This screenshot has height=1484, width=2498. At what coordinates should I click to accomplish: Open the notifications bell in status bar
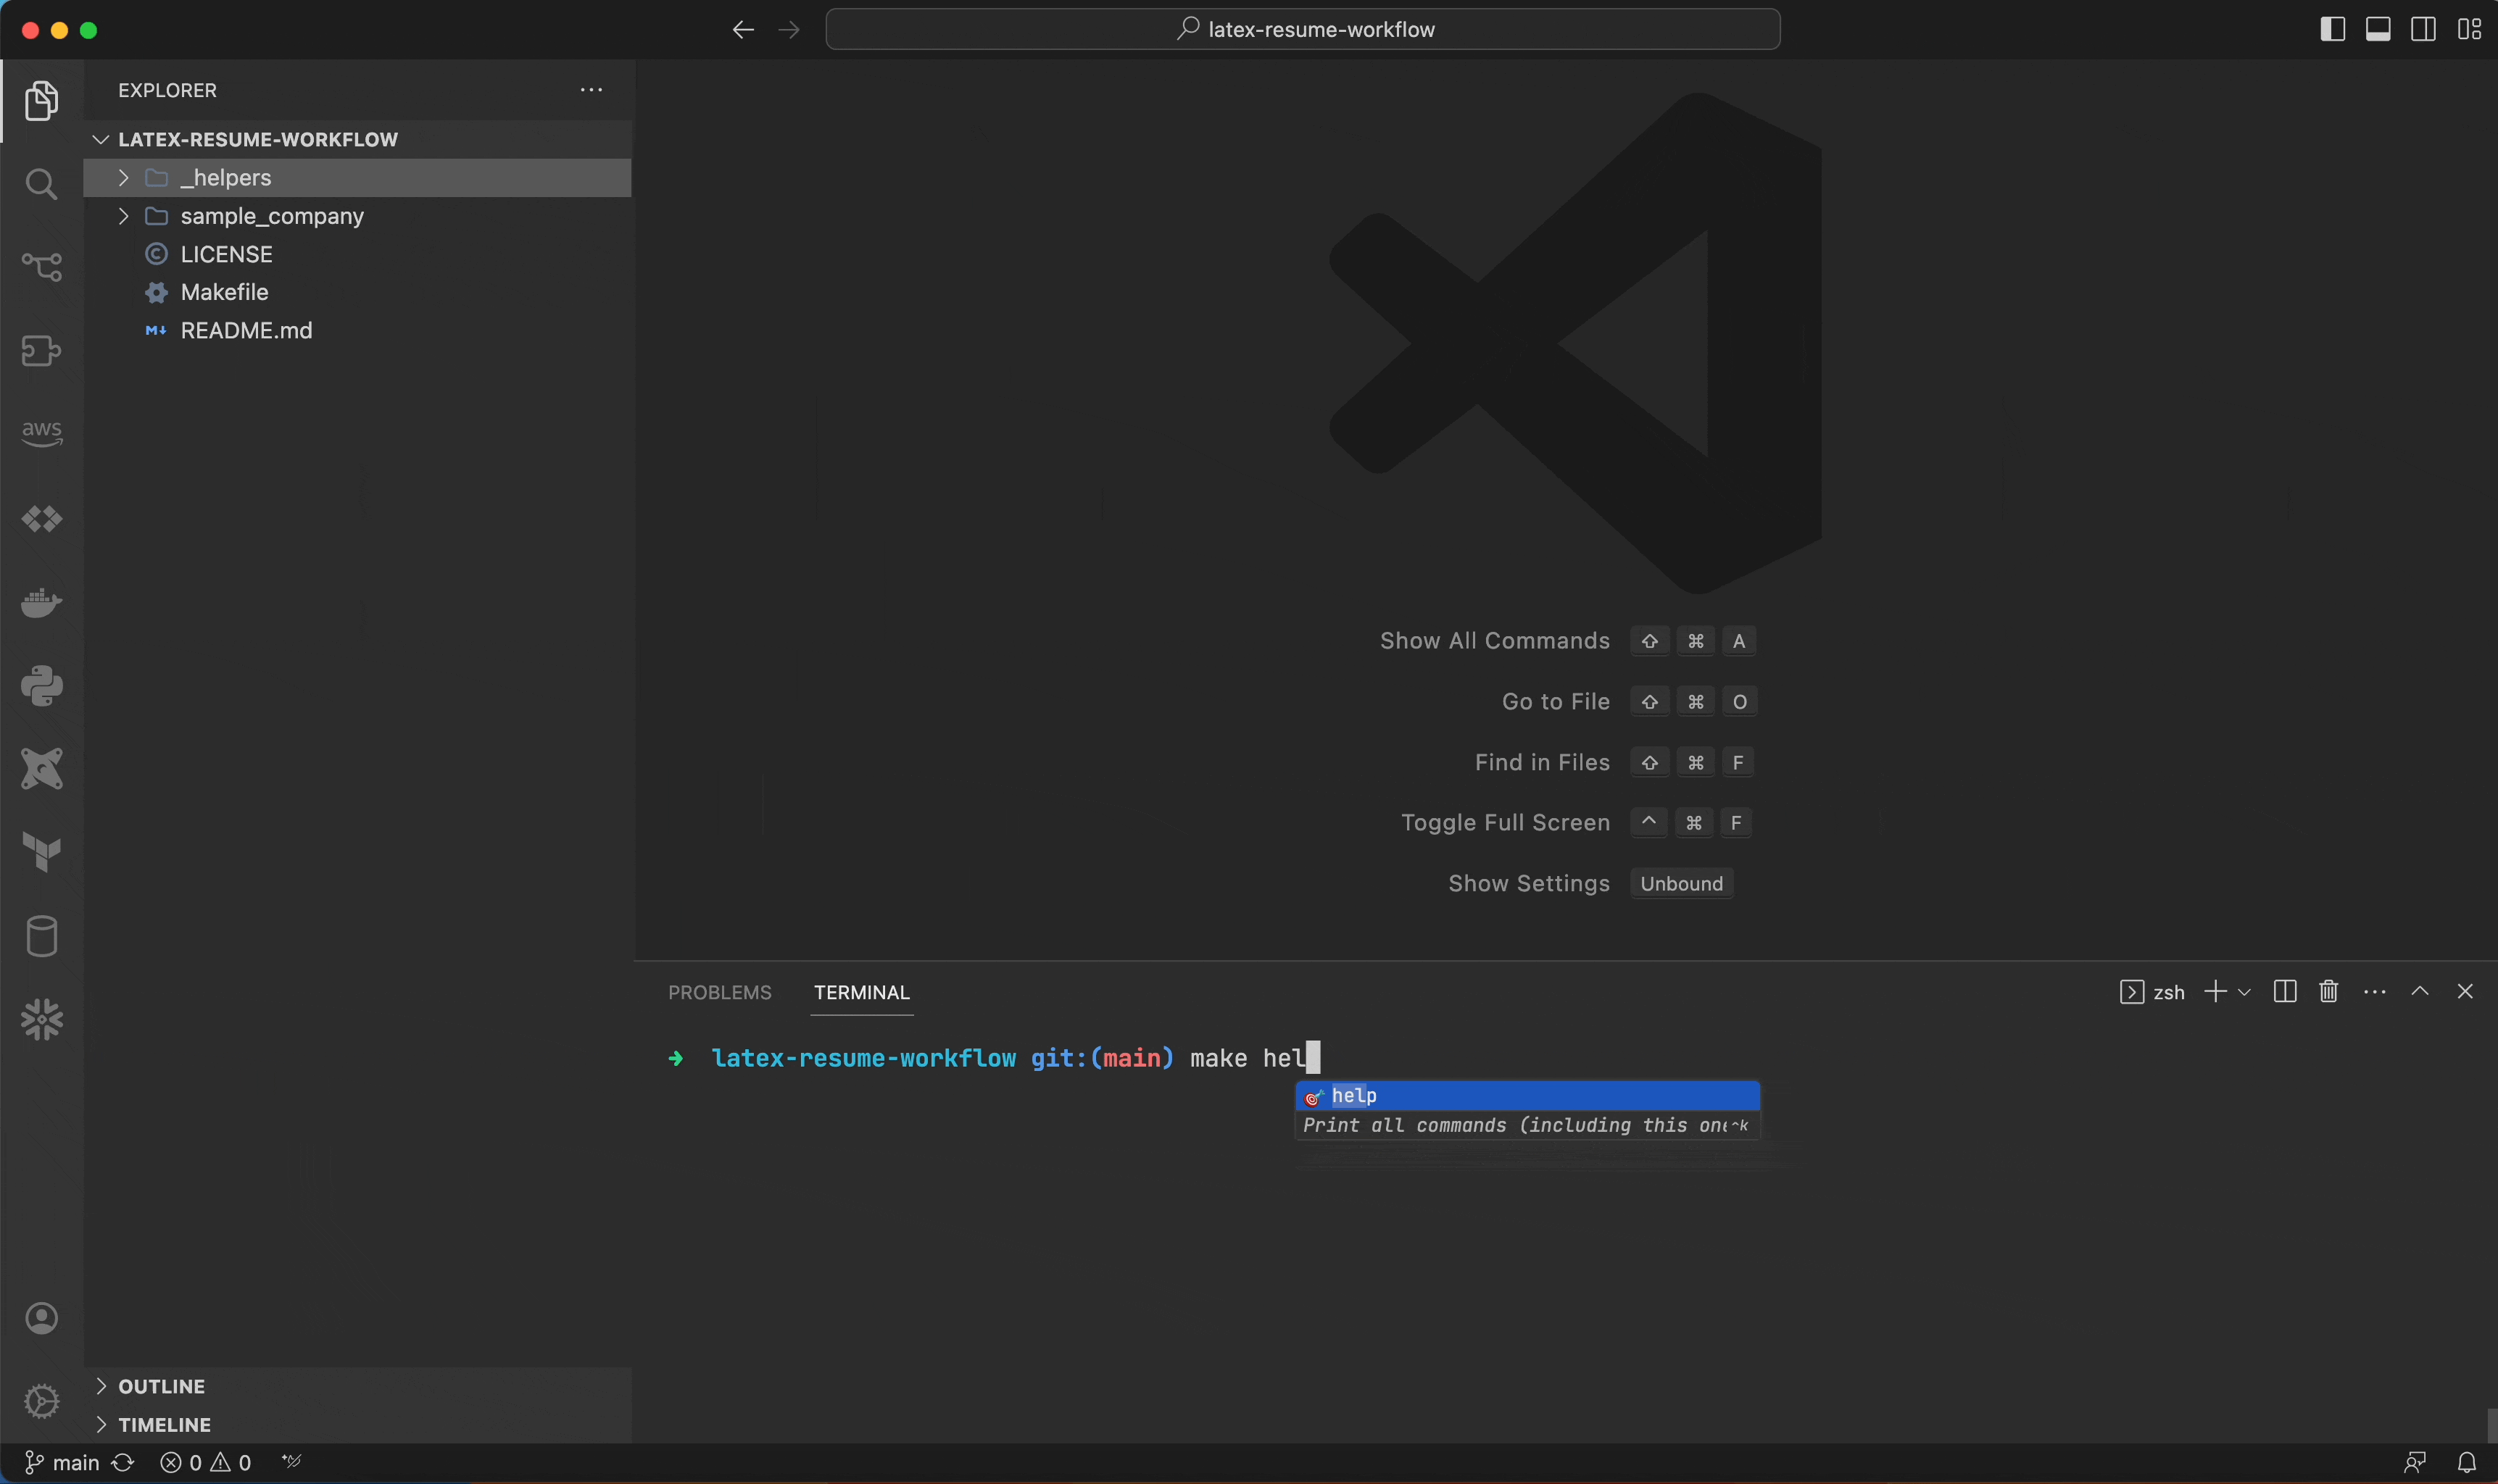pyautogui.click(x=2467, y=1463)
